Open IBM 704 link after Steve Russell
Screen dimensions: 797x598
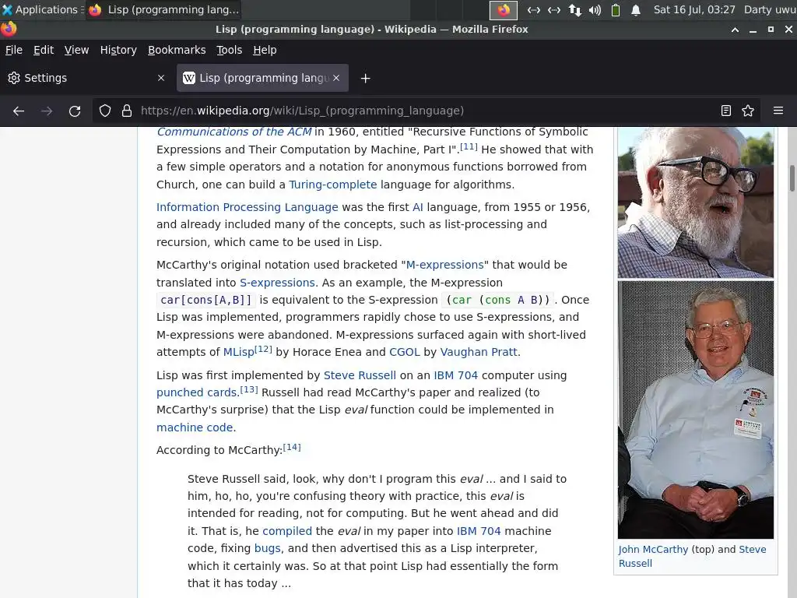click(x=455, y=375)
